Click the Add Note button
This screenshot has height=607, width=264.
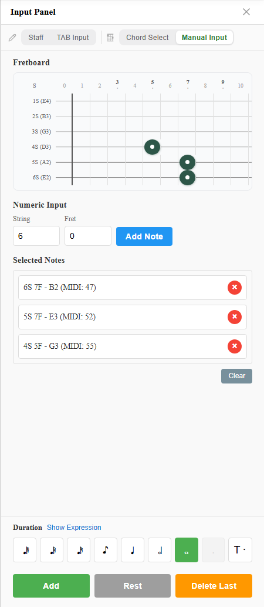coord(144,236)
